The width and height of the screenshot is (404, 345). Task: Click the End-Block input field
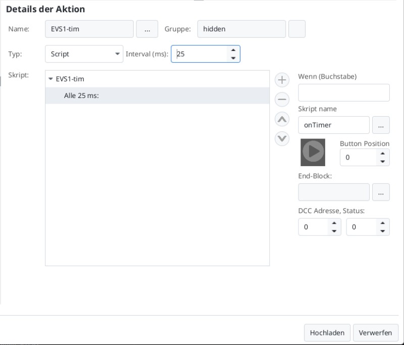point(334,192)
